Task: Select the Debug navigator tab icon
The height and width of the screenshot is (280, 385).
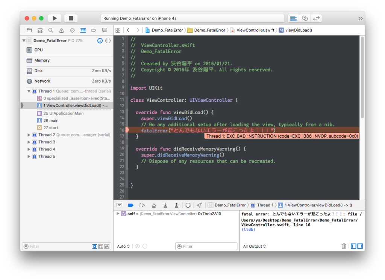Action: [83, 30]
